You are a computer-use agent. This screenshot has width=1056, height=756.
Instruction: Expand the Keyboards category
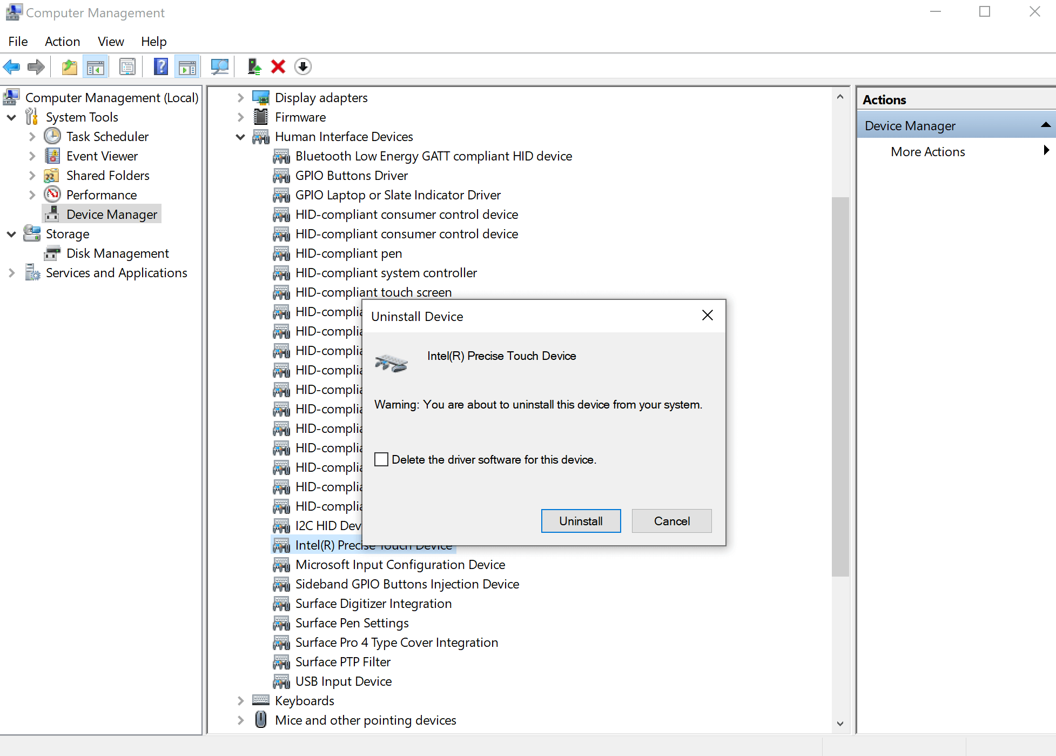240,700
